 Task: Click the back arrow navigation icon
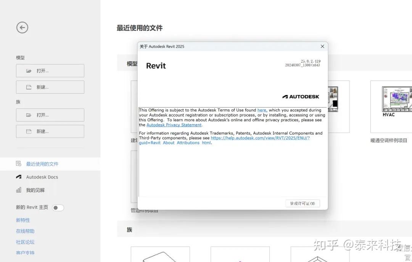[x=22, y=27]
